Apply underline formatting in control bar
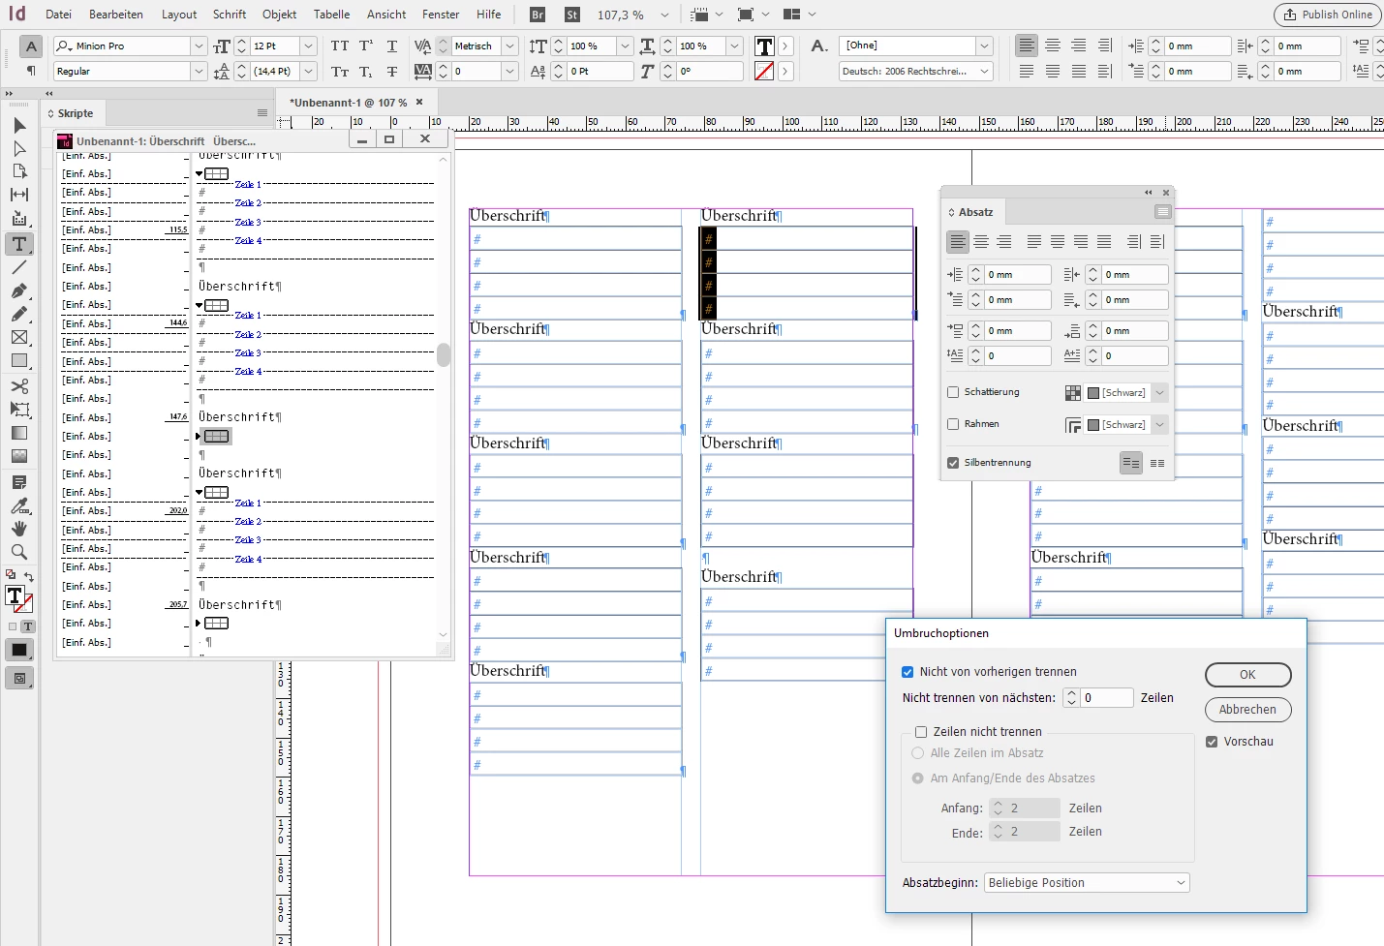This screenshot has height=946, width=1384. (x=392, y=46)
